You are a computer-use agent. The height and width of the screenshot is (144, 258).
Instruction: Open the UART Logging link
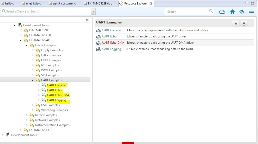[x=112, y=49]
